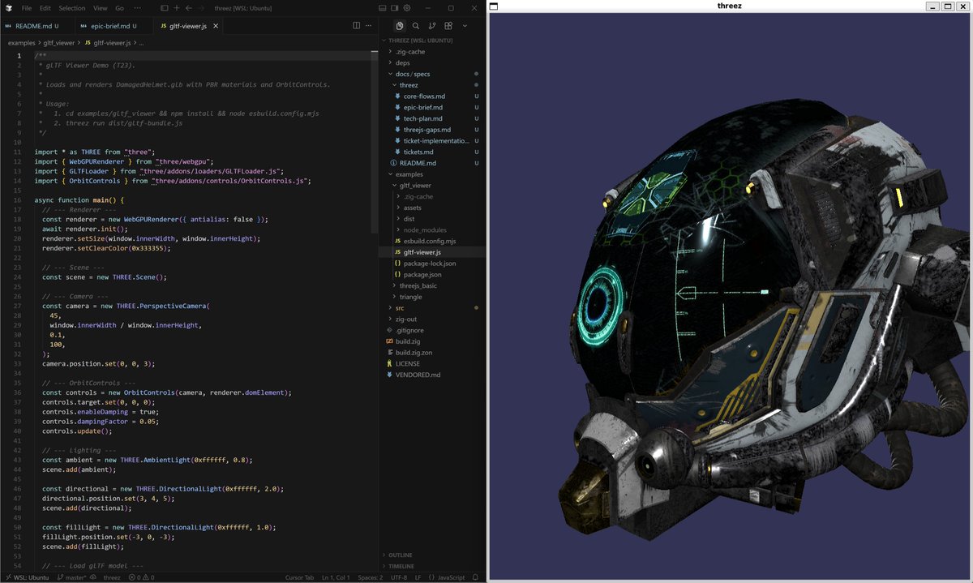Open the settings gear in title bar
This screenshot has width=973, height=583.
pyautogui.click(x=407, y=8)
